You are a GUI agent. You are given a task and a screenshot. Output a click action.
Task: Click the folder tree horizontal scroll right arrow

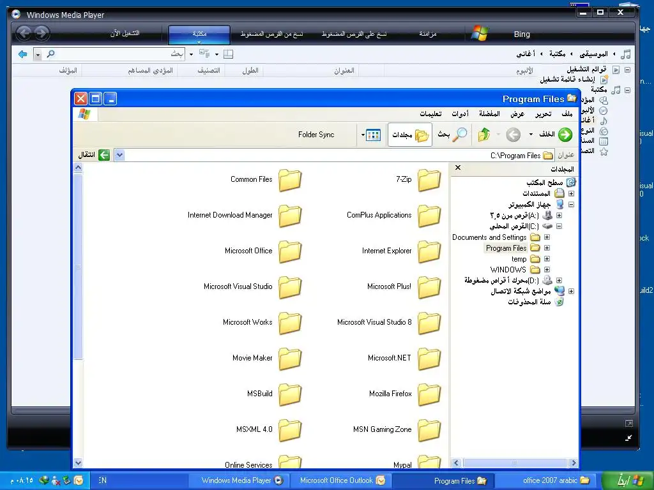[x=574, y=463]
